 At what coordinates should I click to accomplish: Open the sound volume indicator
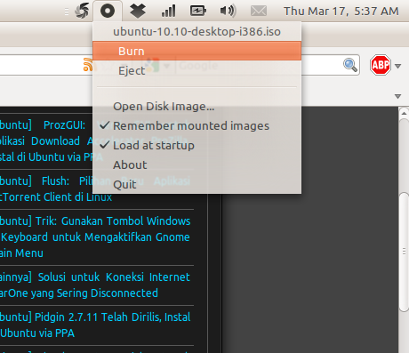[228, 11]
